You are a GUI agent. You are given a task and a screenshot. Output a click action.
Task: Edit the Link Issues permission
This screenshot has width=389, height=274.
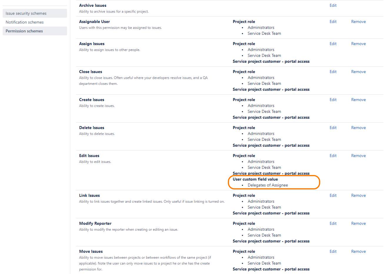tap(333, 195)
